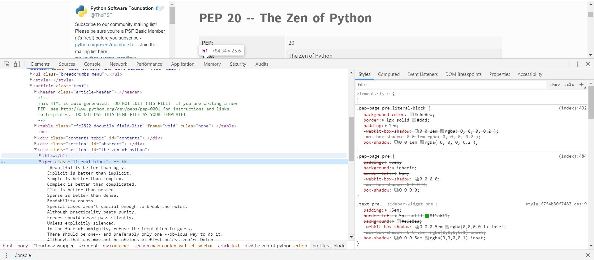Switch to the Elements tab
Screen dimensions: 594x260
coord(40,64)
